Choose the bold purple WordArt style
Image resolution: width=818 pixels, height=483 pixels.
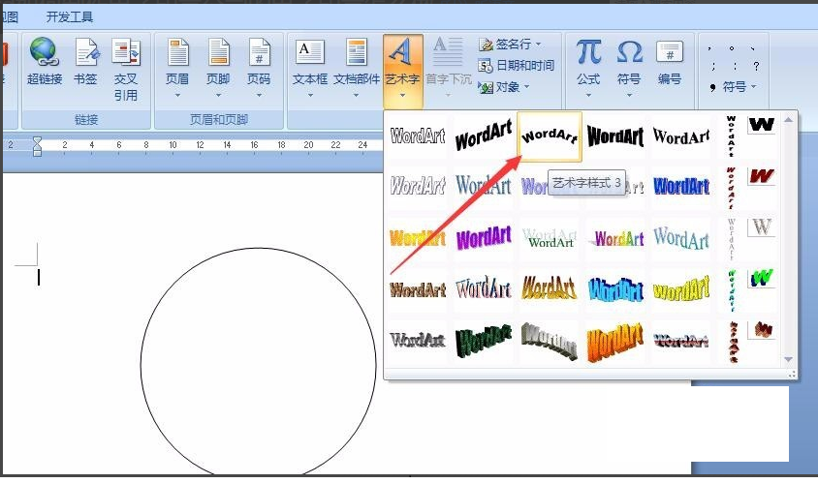pos(483,238)
